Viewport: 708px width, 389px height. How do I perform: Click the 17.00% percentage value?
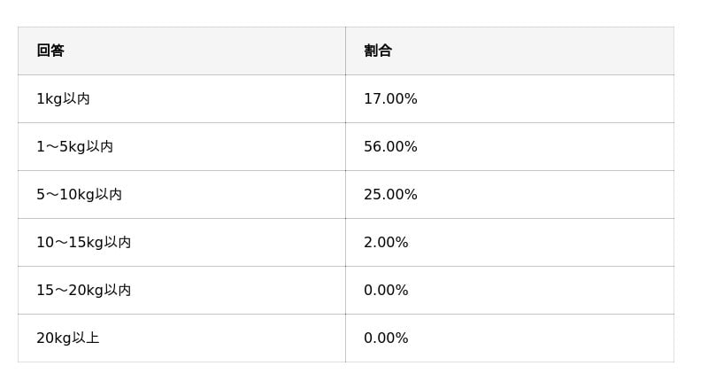tap(390, 98)
